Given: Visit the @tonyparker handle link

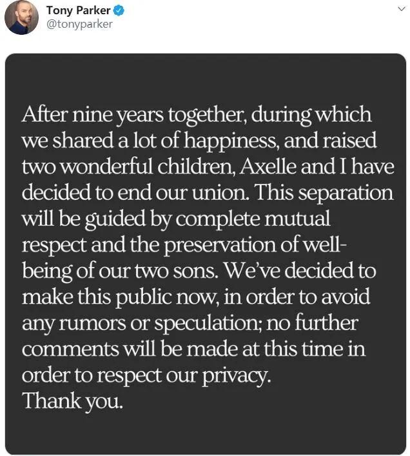Looking at the screenshot, I should [79, 24].
